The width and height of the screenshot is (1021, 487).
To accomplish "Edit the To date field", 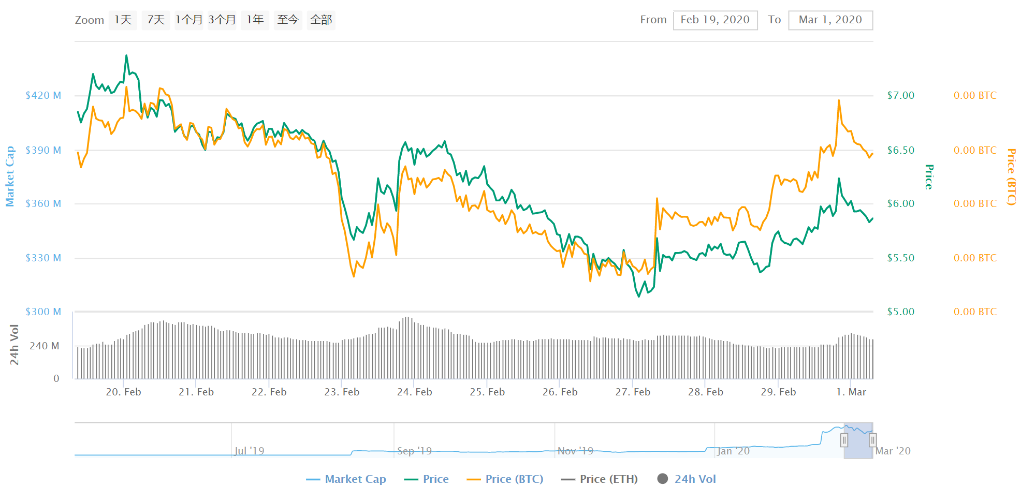I will [830, 20].
